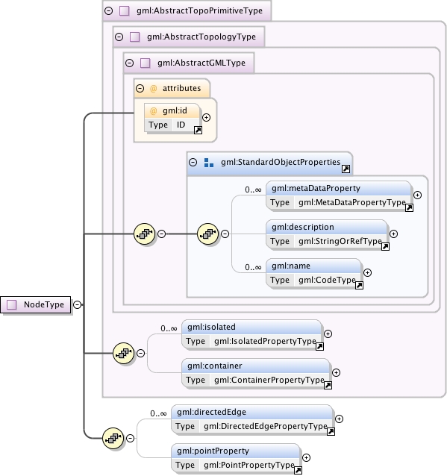
Task: Follow the link arrow on gml:StandardObjectProperties
Action: tap(346, 169)
